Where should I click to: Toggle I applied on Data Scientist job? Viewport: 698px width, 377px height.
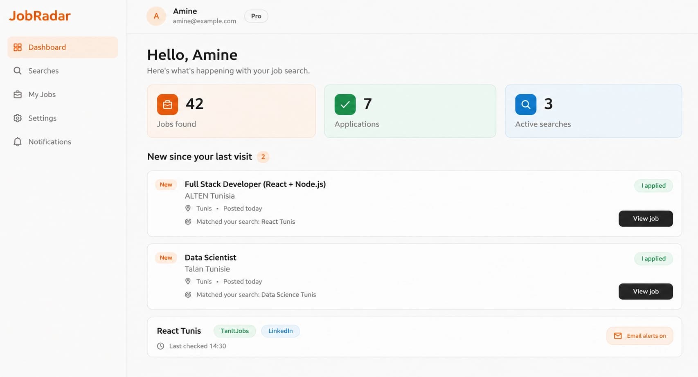click(653, 259)
